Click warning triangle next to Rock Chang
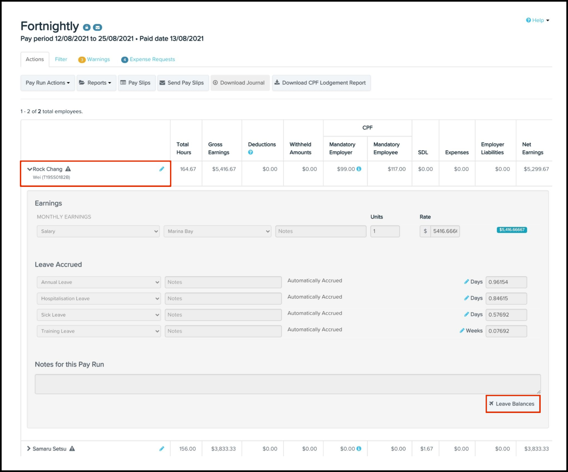Screen dimensions: 568x472 pyautogui.click(x=68, y=169)
